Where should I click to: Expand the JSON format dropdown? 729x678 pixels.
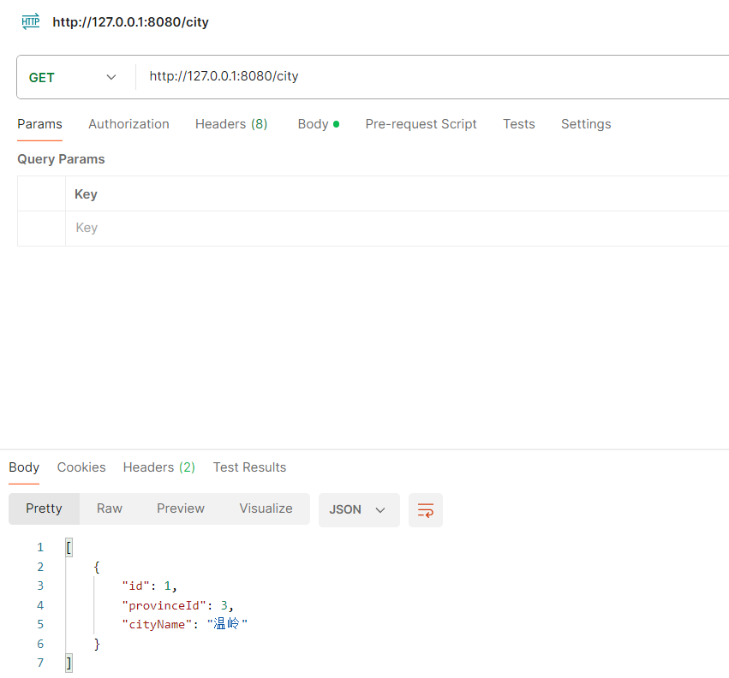pos(358,509)
